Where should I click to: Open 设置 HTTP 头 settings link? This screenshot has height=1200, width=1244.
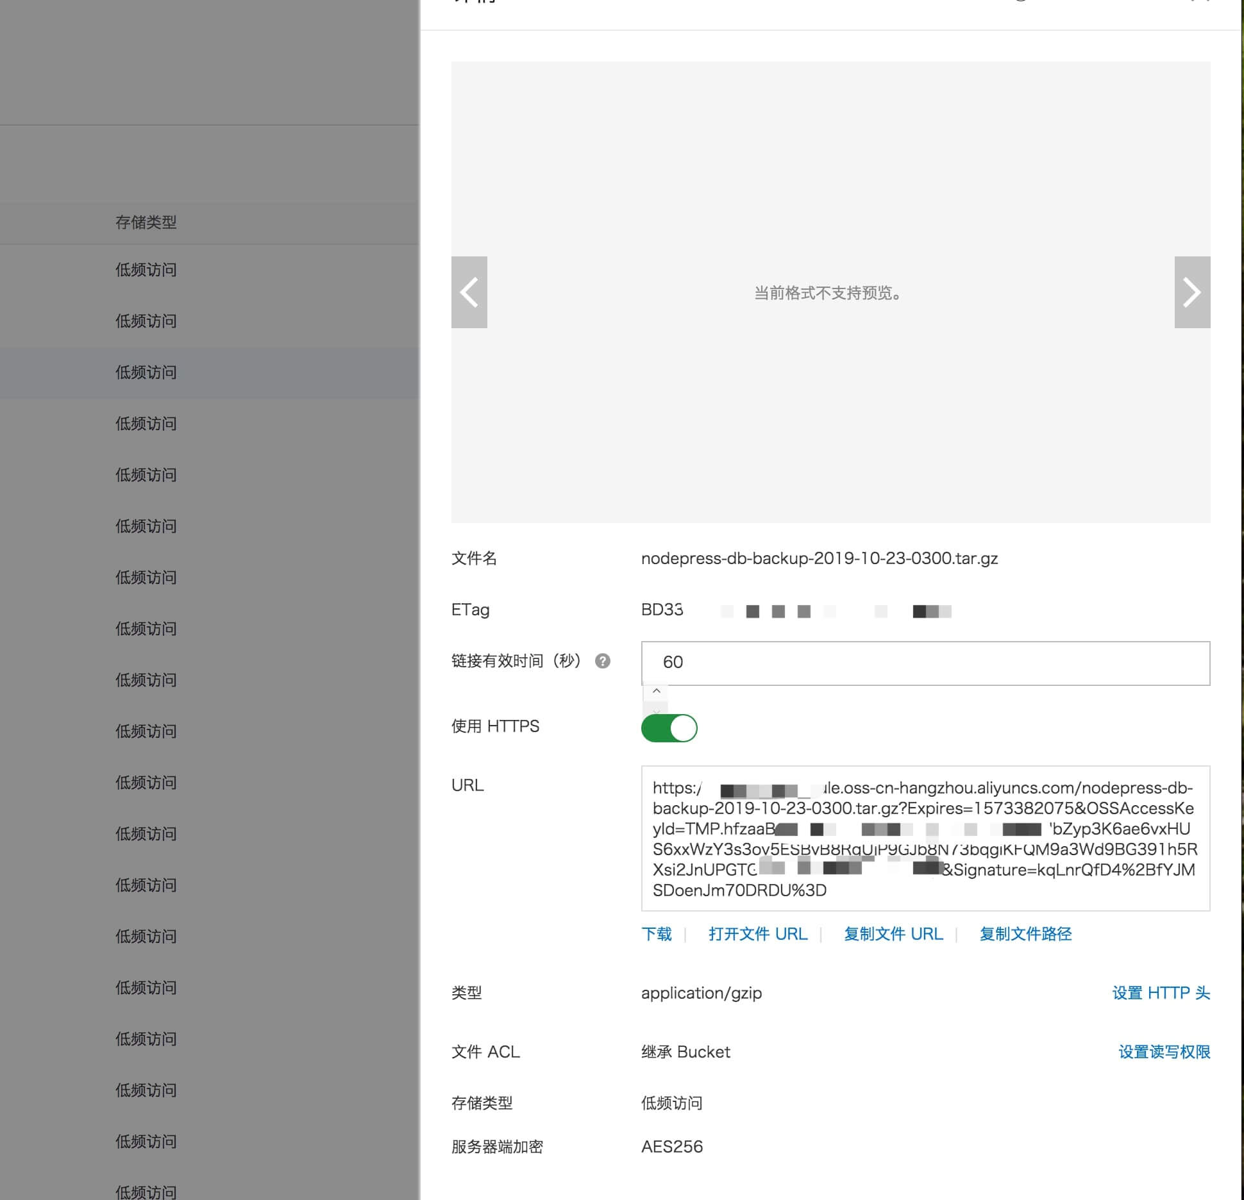pyautogui.click(x=1160, y=993)
